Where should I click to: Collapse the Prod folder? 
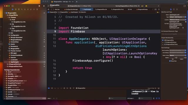tap(9, 20)
